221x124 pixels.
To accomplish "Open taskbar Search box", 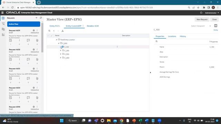I will 73,121.
